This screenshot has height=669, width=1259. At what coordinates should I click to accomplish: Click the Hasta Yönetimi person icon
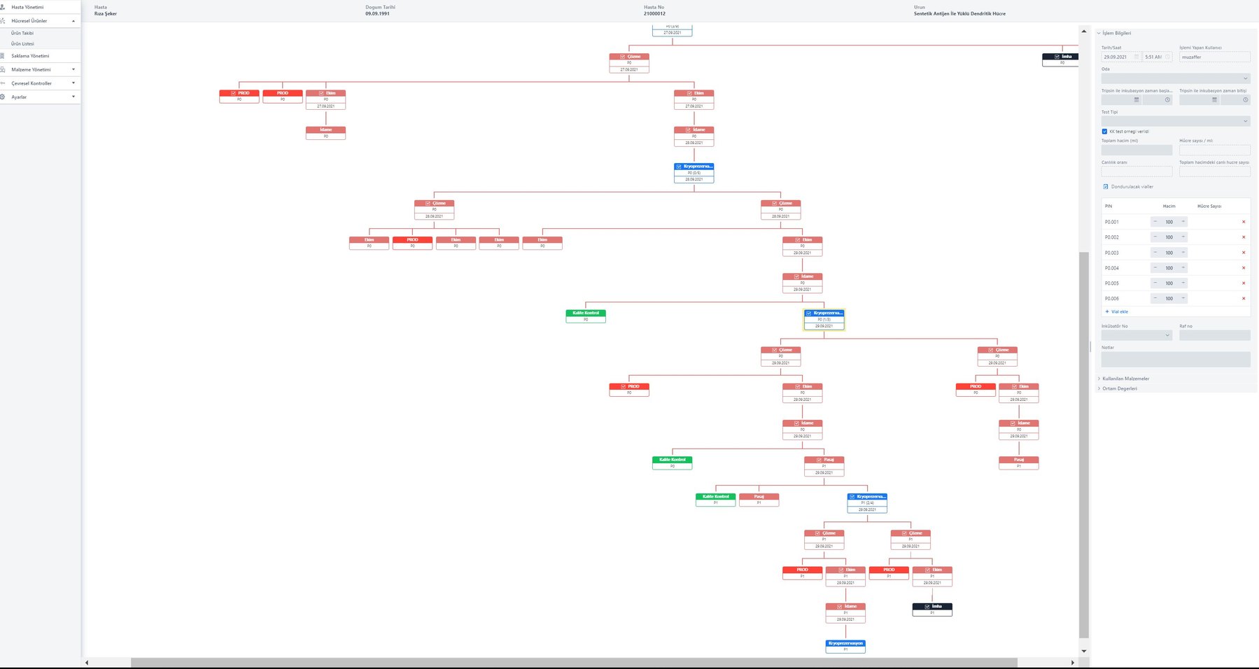coord(3,7)
